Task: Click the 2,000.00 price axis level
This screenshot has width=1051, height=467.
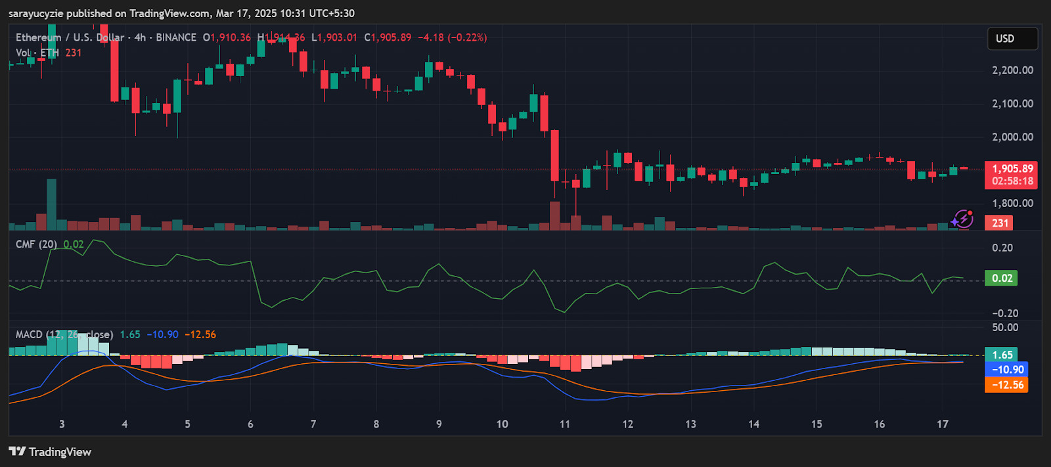Action: point(1012,137)
